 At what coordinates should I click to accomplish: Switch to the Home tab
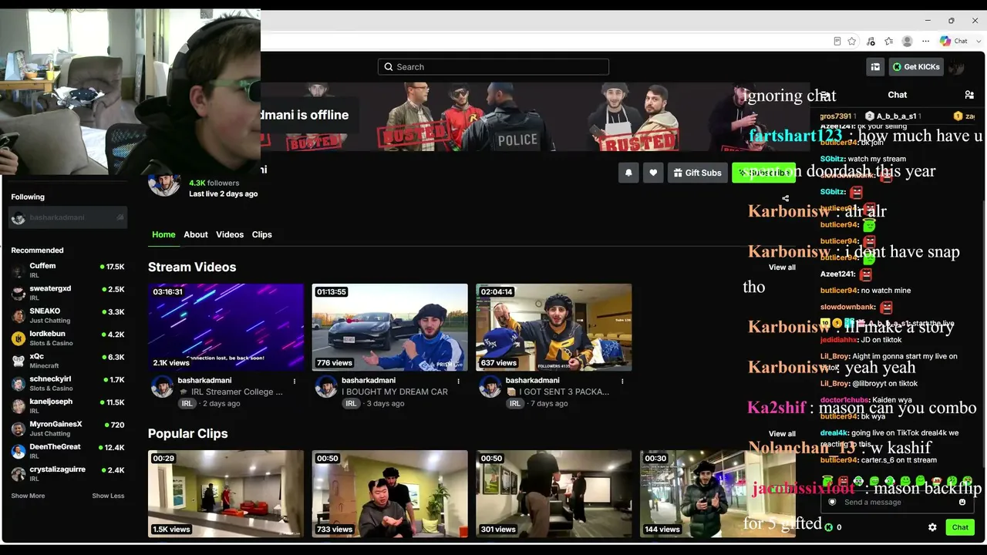pos(163,234)
